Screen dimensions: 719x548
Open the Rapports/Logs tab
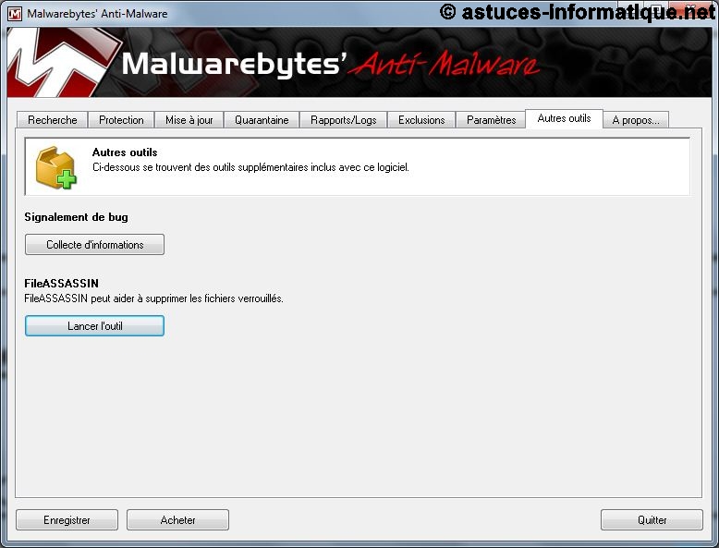pyautogui.click(x=344, y=120)
